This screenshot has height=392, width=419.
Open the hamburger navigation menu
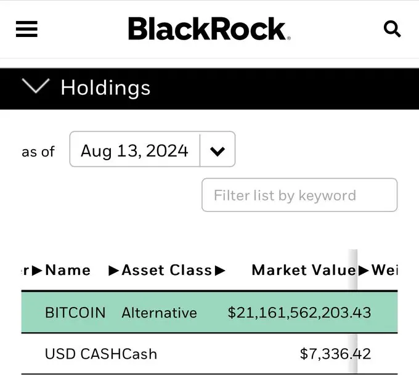pyautogui.click(x=26, y=29)
